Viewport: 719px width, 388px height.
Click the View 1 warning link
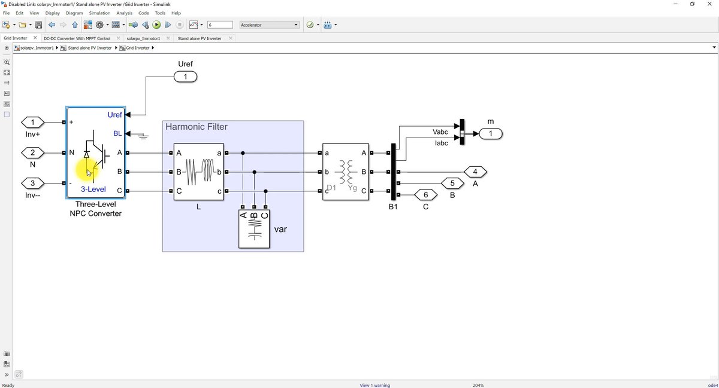pos(374,385)
